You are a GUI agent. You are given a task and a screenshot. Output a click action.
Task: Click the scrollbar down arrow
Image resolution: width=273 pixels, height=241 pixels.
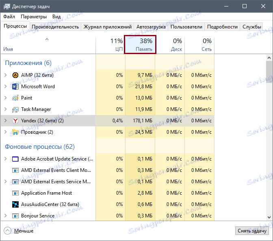tap(269, 217)
